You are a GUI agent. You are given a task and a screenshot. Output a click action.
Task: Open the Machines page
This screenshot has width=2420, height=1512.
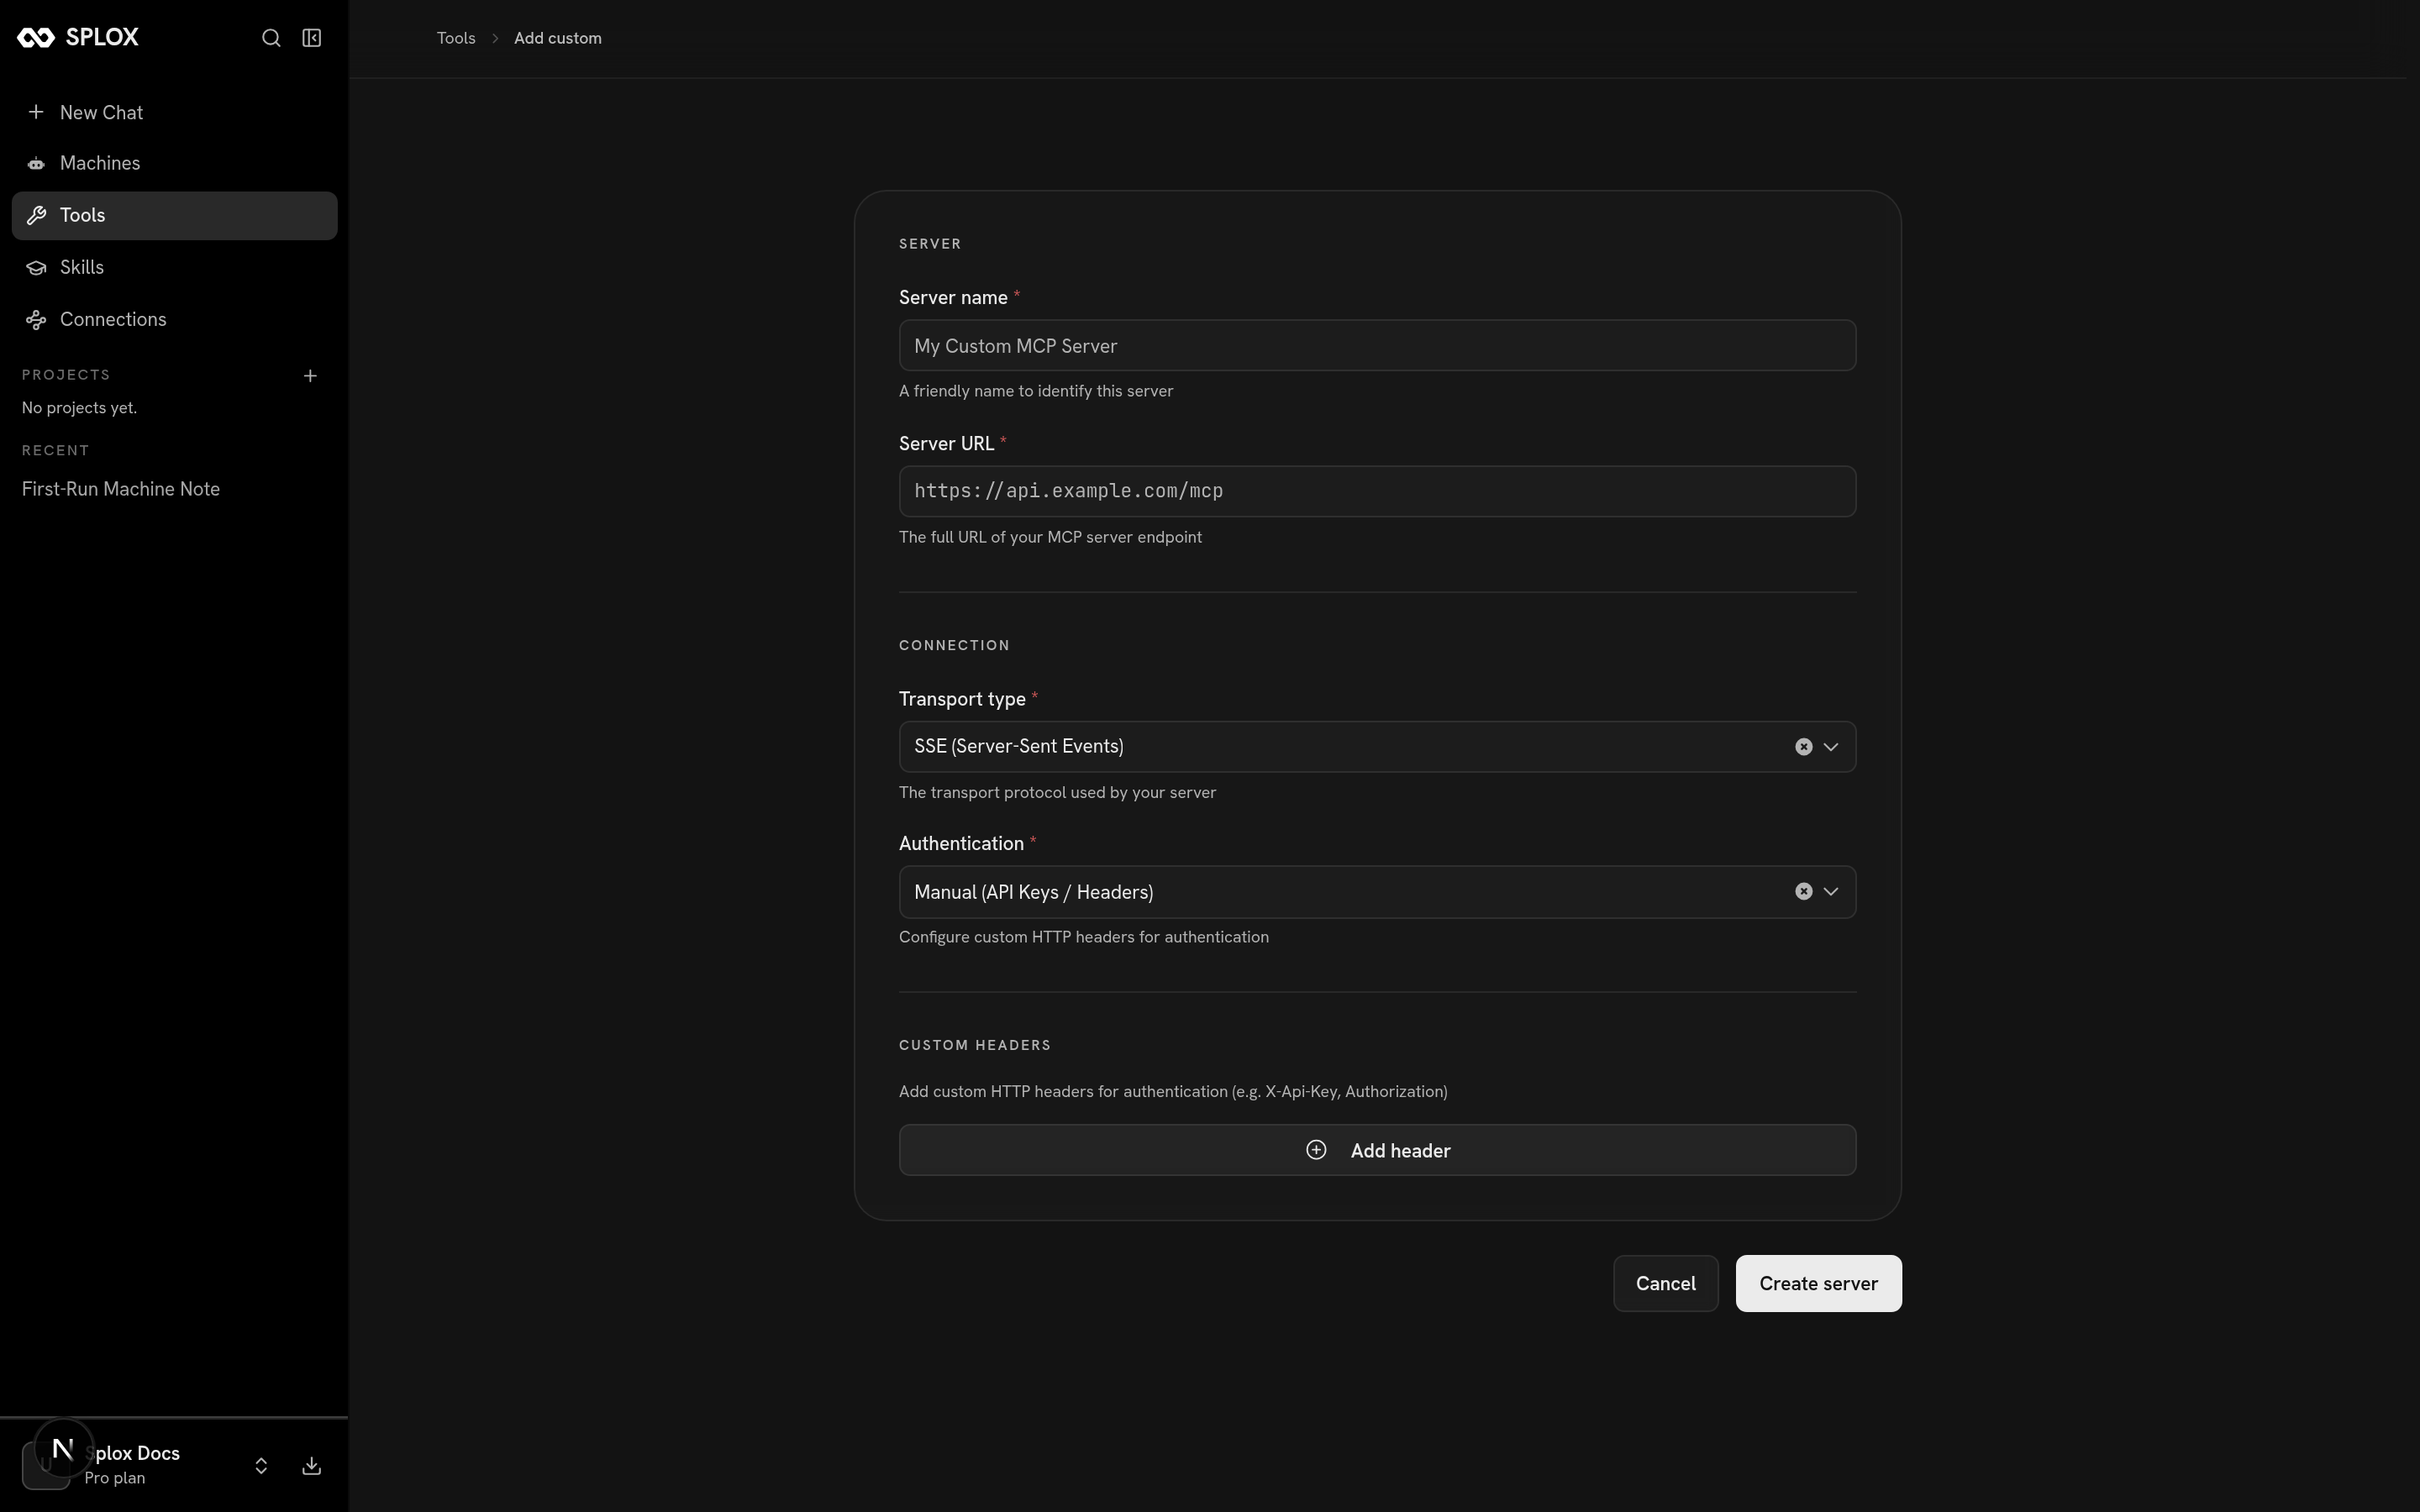[175, 163]
